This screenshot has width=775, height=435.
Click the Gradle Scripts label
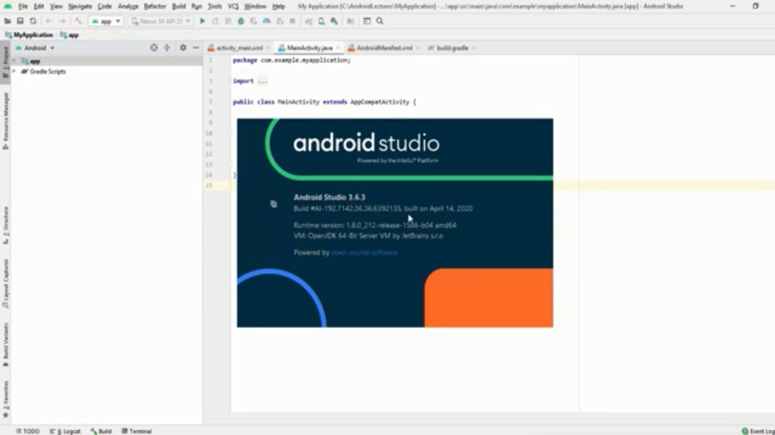coord(48,71)
